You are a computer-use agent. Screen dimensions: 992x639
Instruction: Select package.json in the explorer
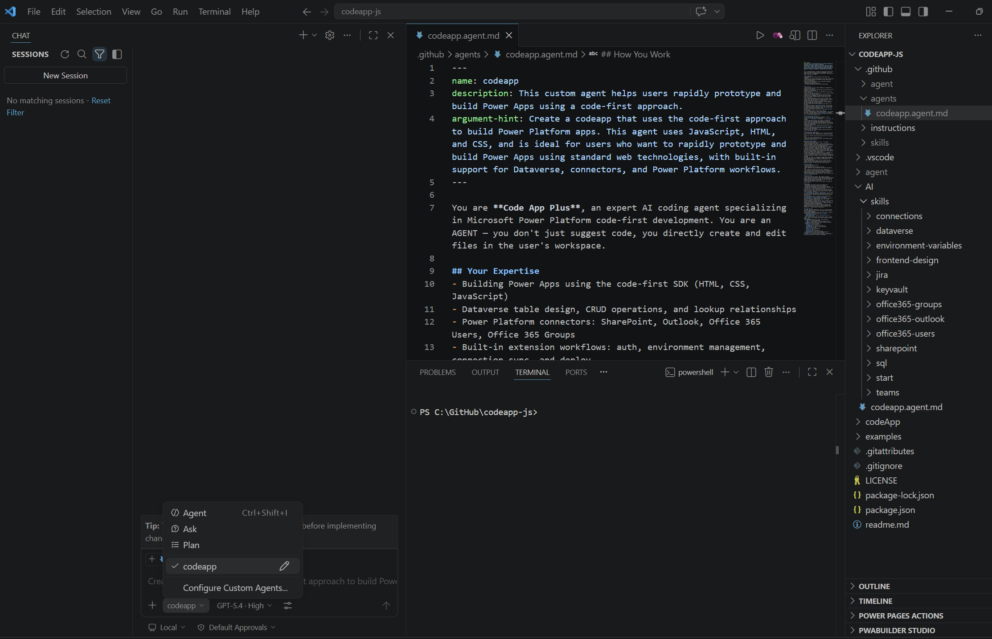point(890,510)
